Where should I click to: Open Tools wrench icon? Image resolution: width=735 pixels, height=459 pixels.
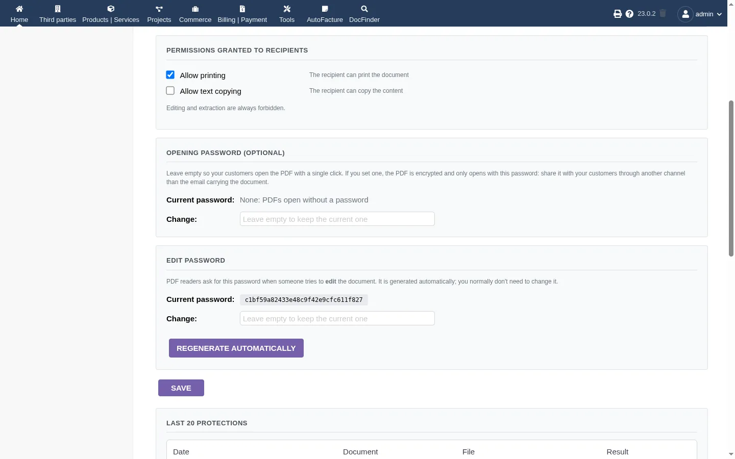287,9
